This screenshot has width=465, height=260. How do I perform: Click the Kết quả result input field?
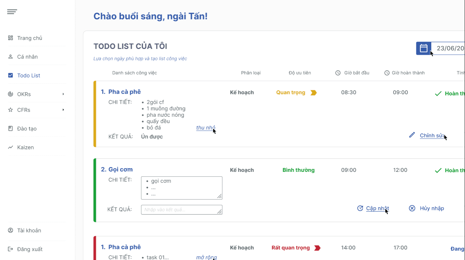pos(181,210)
